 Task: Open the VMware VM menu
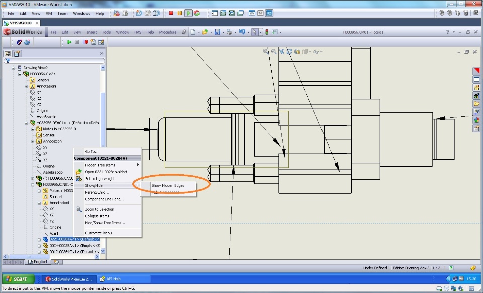pyautogui.click(x=49, y=13)
